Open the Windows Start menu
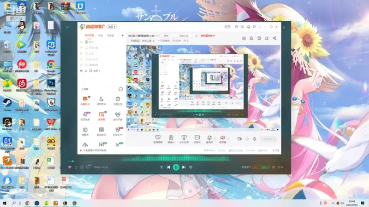369x207 pixels. [5, 203]
